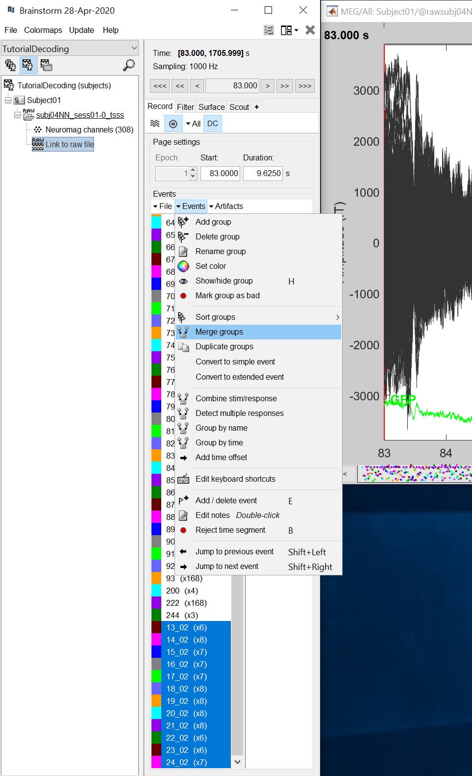Choose Merge groups from menu
Image resolution: width=472 pixels, height=776 pixels.
(x=219, y=332)
